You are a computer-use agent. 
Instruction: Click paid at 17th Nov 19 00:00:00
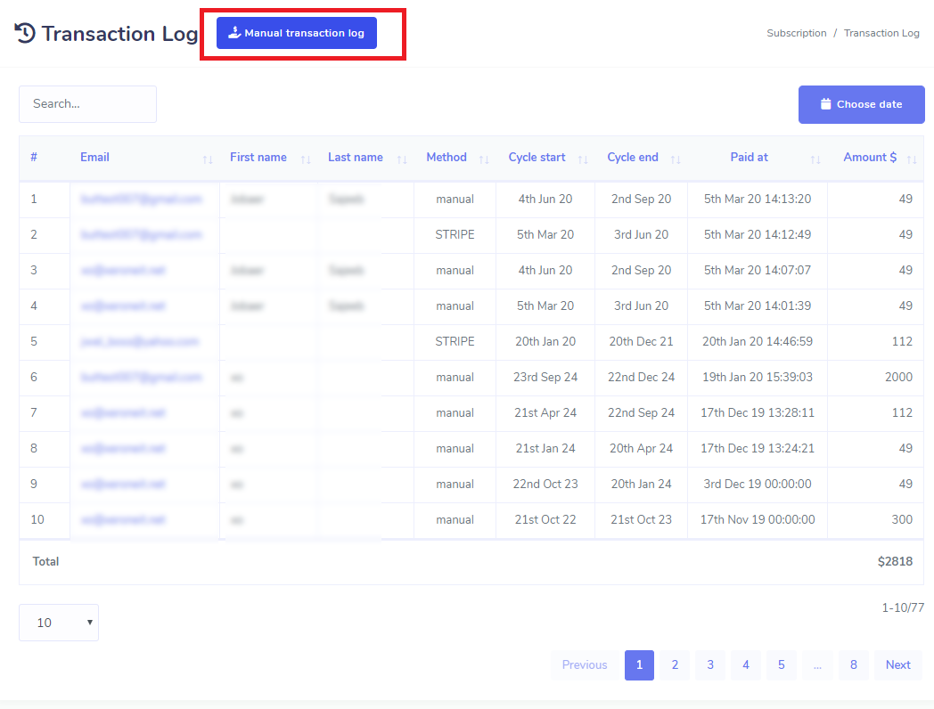click(757, 519)
